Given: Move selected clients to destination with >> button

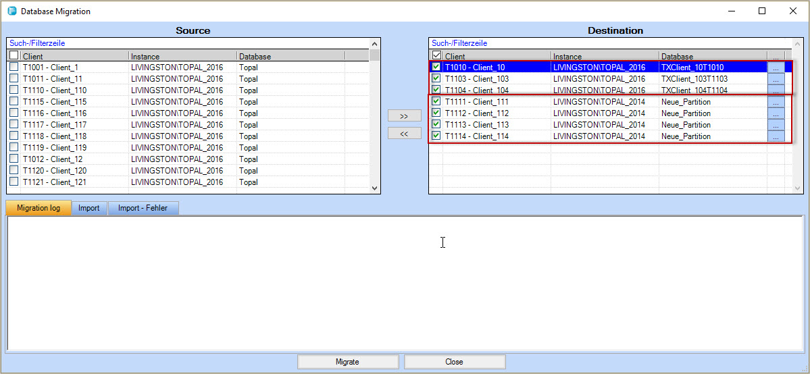Looking at the screenshot, I should click(x=404, y=116).
